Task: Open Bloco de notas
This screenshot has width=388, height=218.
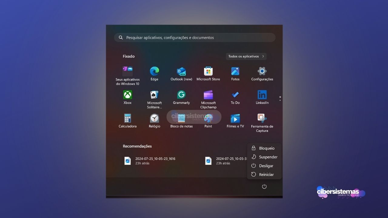Action: click(x=181, y=121)
